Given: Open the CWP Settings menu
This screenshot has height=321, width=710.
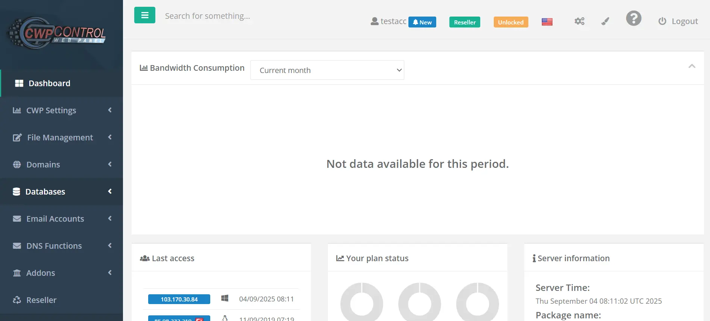Looking at the screenshot, I should pyautogui.click(x=62, y=110).
